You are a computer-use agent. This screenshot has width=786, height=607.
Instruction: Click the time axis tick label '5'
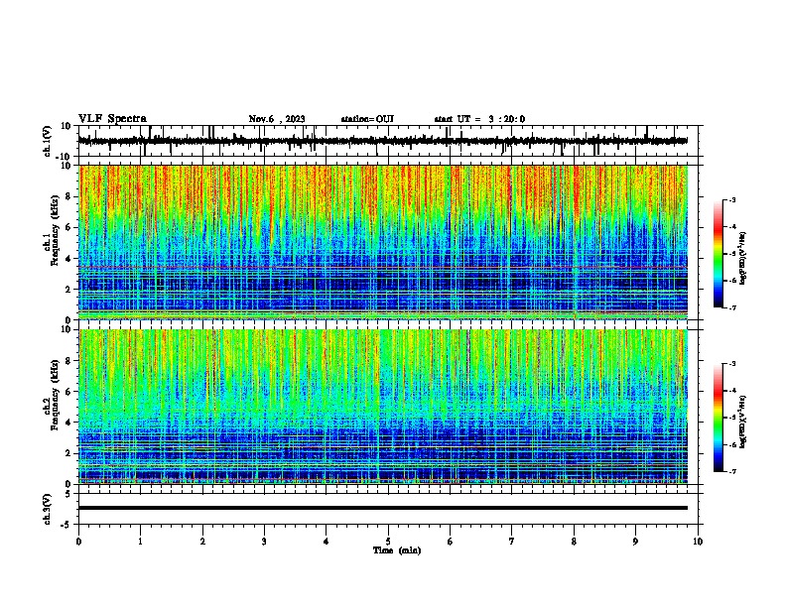click(388, 542)
